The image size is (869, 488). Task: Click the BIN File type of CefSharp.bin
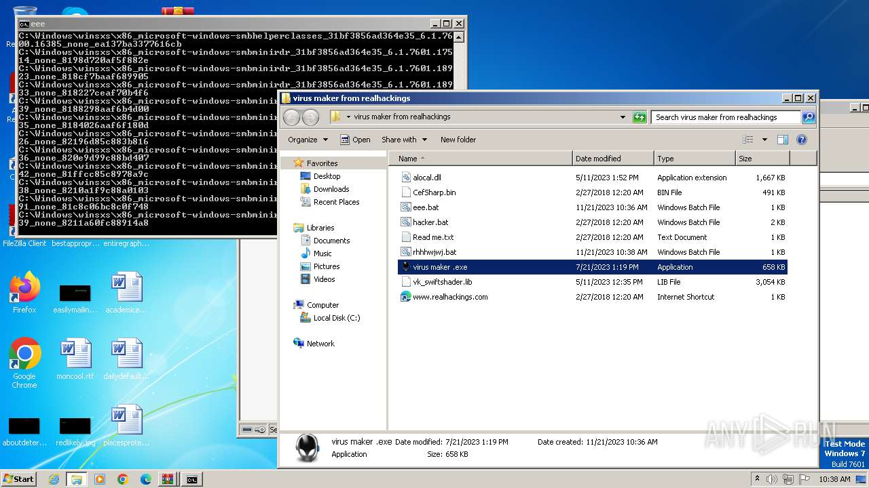[669, 192]
